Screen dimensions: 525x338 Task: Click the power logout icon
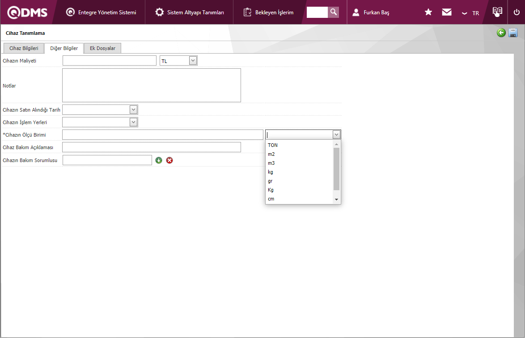tap(517, 13)
